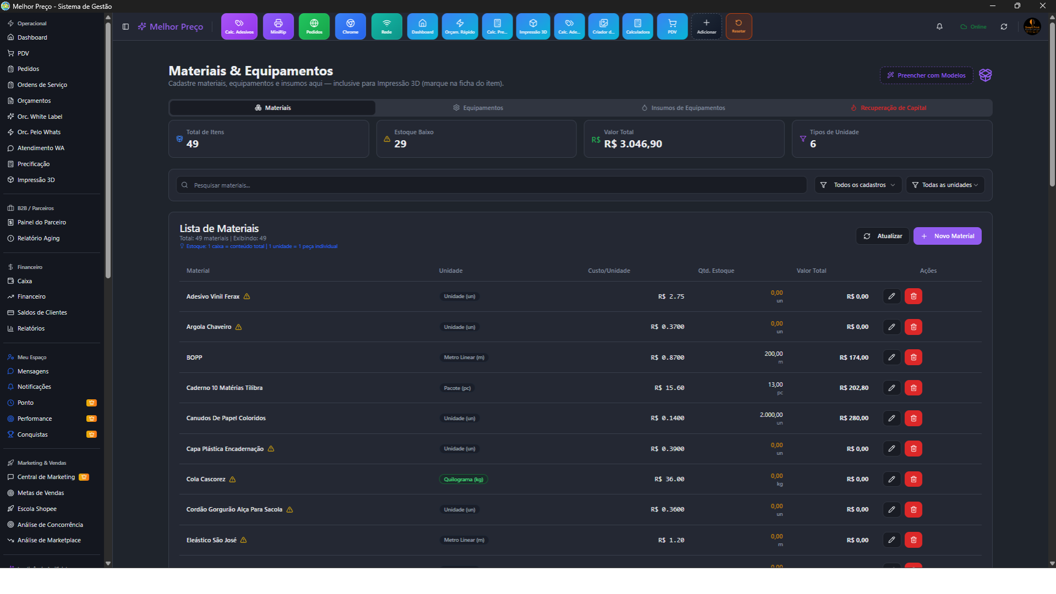Go to Relatório Aging sidebar item
Screen dimensions: 1056x594
tap(38, 238)
